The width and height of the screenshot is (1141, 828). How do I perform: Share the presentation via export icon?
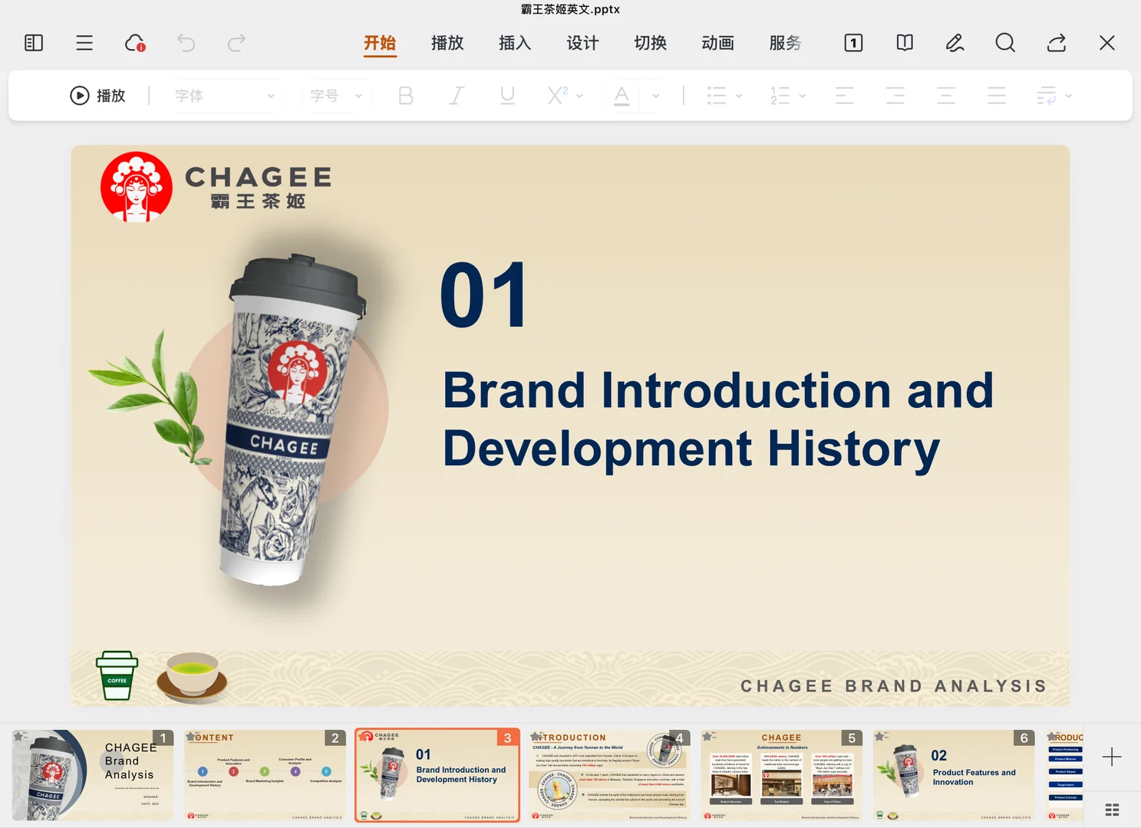[x=1057, y=43]
